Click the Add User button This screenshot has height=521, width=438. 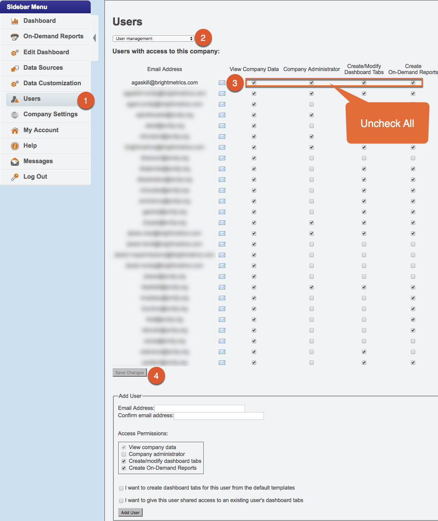point(130,512)
